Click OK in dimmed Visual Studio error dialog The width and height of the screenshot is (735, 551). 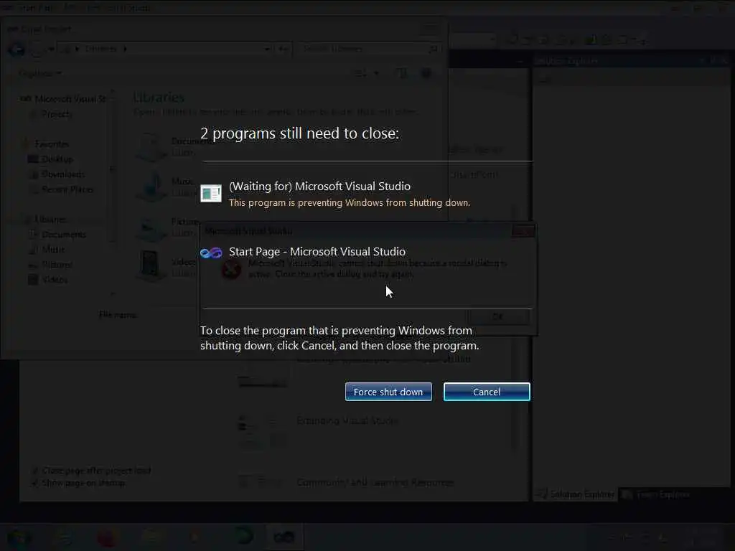(498, 316)
